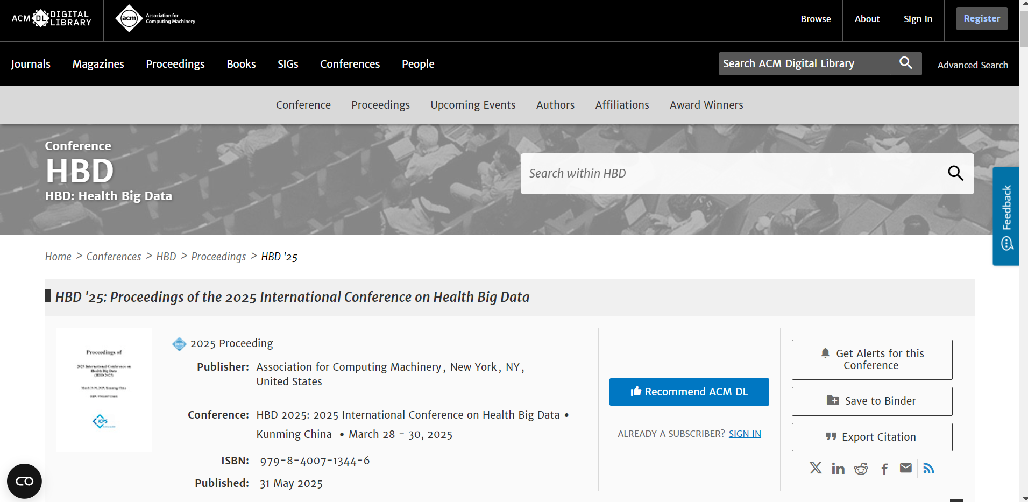Open the Feedback side tab

(x=1006, y=216)
